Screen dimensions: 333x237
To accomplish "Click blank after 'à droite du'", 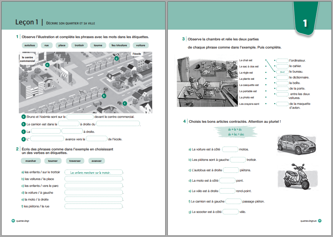I will coord(118,124).
